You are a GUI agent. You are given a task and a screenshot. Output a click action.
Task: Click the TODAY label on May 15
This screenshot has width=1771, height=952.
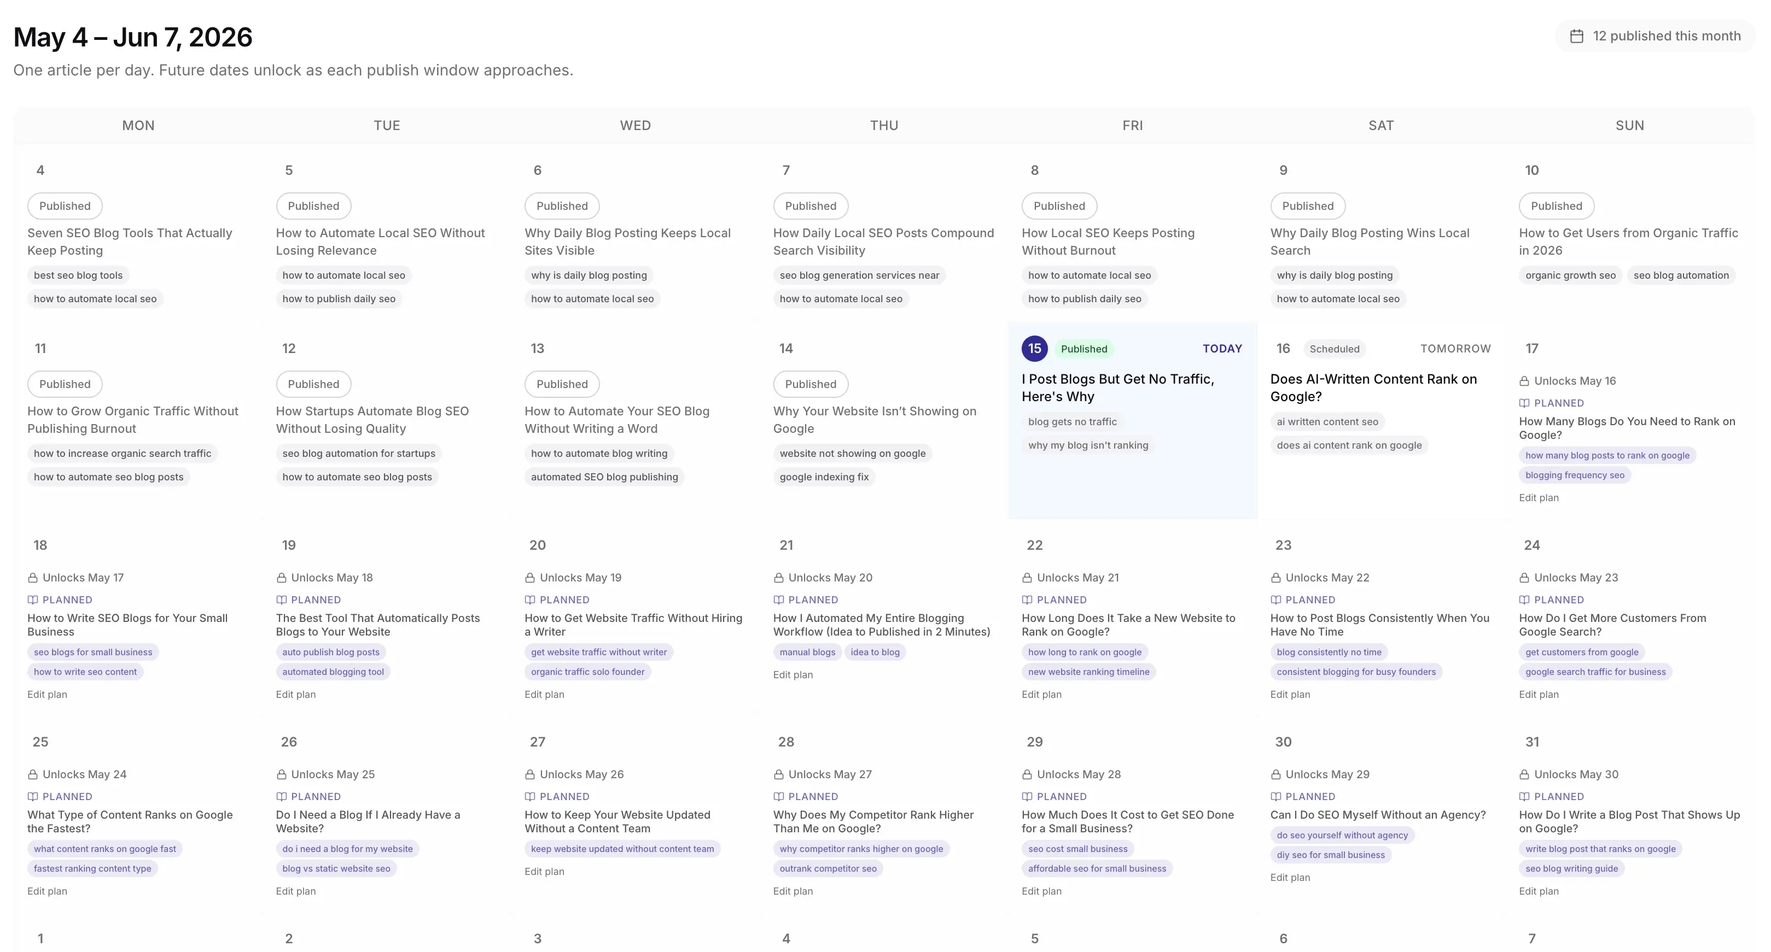(1222, 349)
